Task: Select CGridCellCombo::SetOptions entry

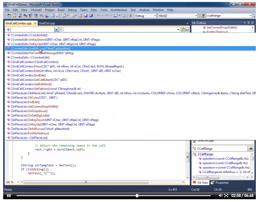Action: point(45,89)
